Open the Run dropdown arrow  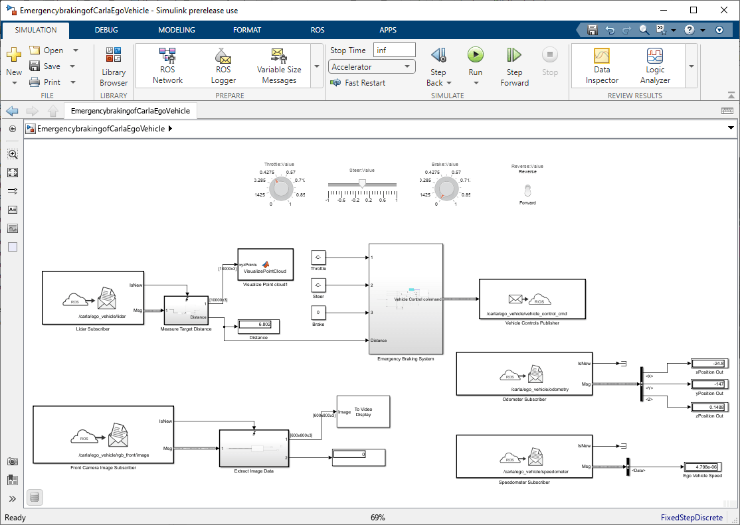pyautogui.click(x=476, y=83)
